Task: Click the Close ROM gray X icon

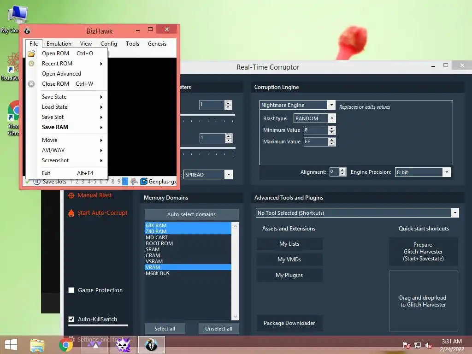Action: pos(31,84)
